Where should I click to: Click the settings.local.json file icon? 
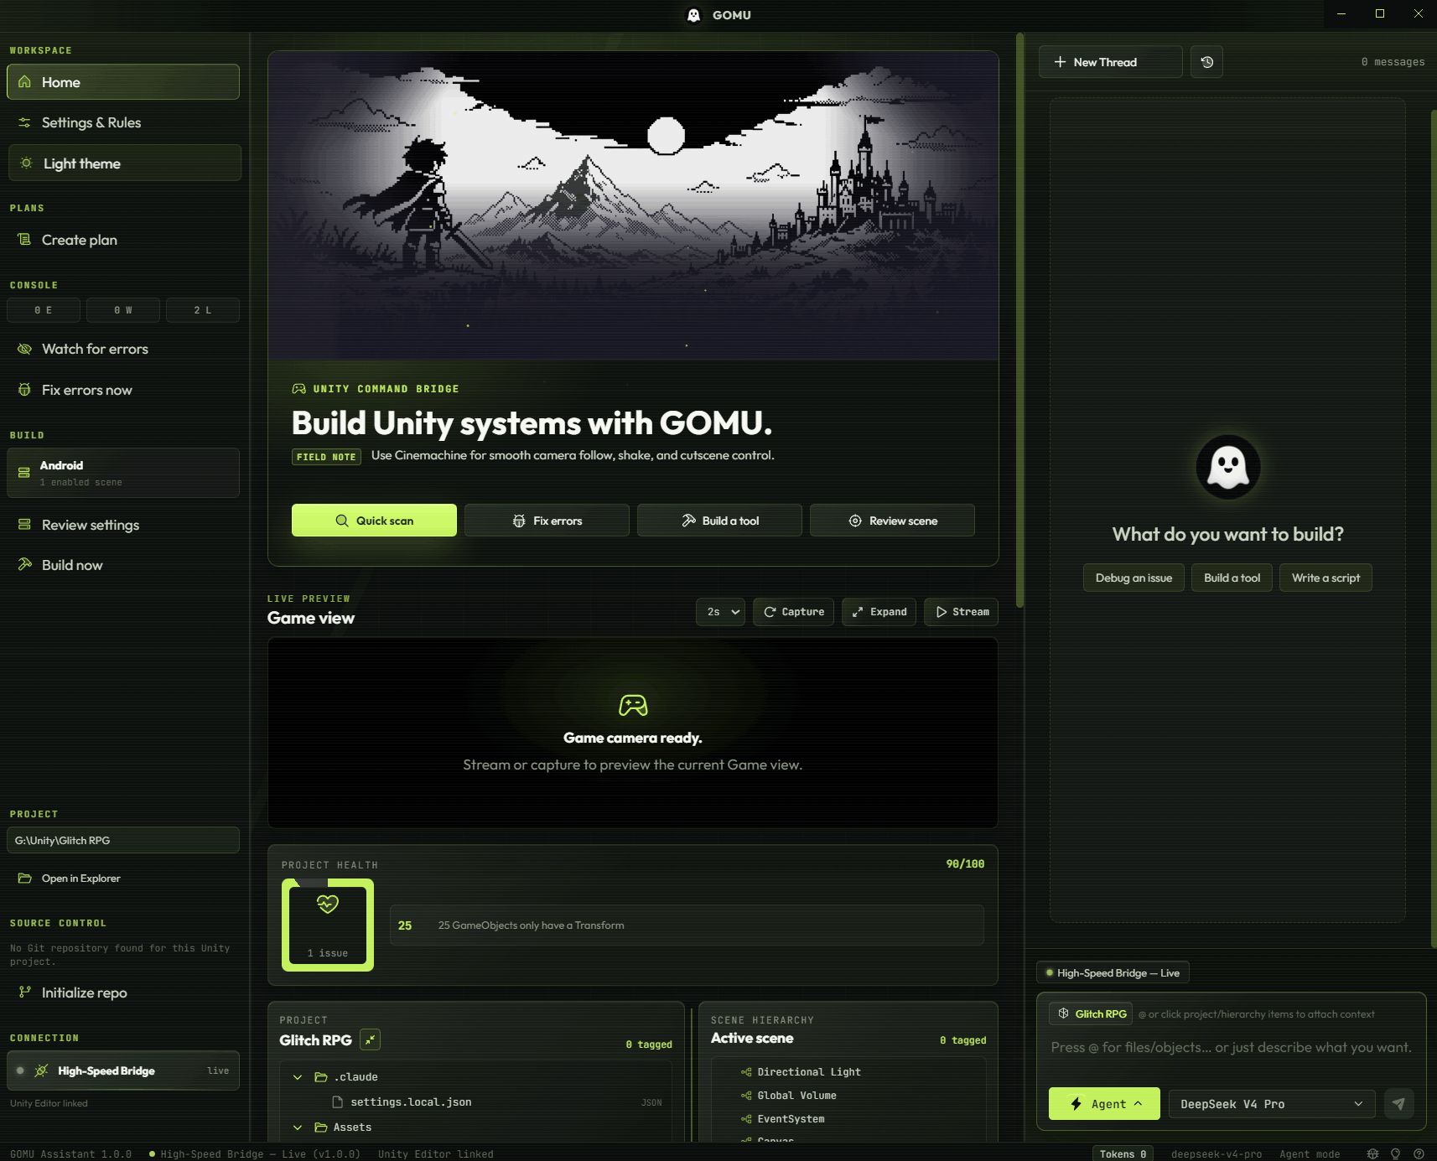point(337,1102)
